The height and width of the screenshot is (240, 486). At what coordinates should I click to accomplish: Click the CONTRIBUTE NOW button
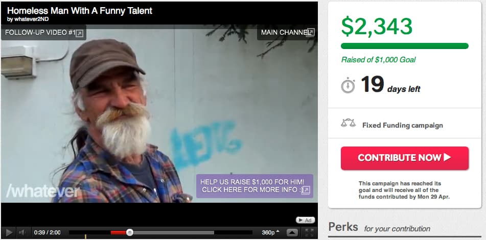[404, 158]
